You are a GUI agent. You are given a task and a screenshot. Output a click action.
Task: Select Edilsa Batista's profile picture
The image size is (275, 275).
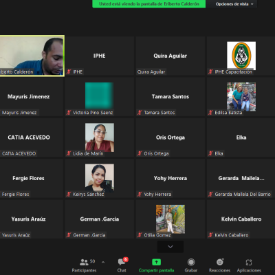(241, 96)
